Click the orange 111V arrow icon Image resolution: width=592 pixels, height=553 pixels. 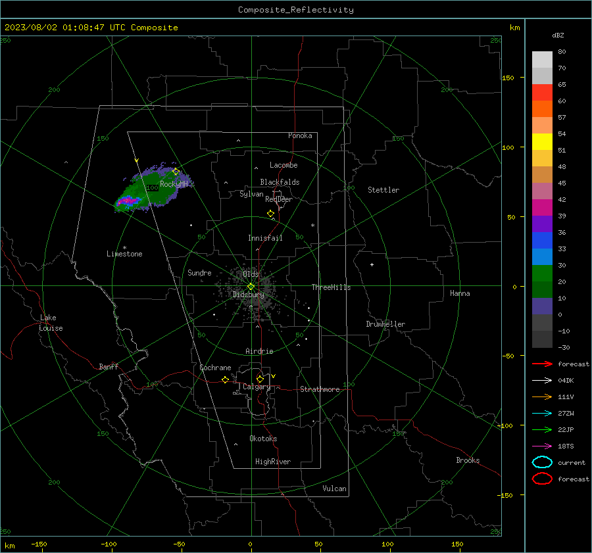pos(542,397)
